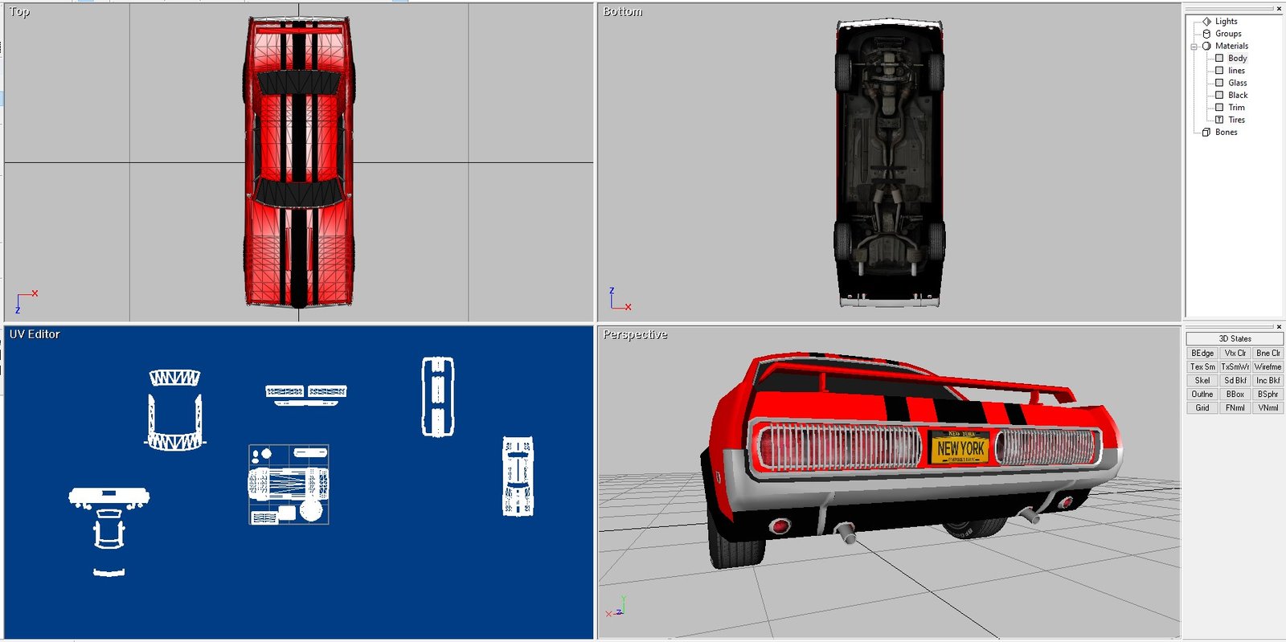Click the 3D States header button
The height and width of the screenshot is (642, 1286).
pos(1235,339)
